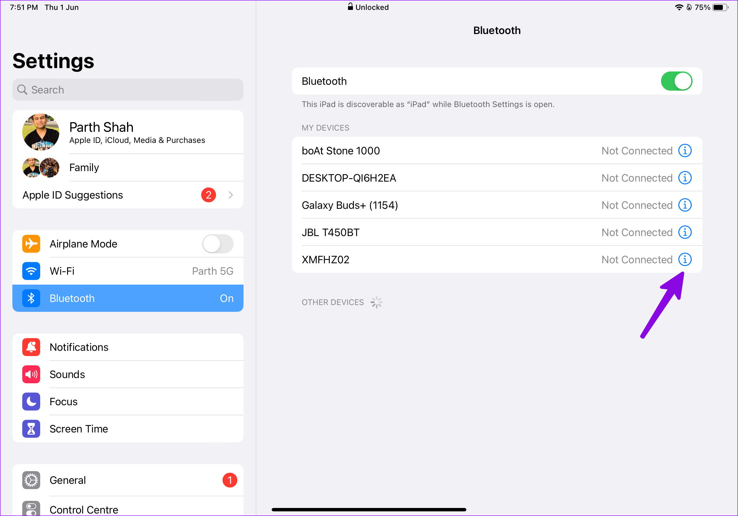Expand Apple ID Suggestions chevron
The height and width of the screenshot is (516, 738).
[x=231, y=195]
